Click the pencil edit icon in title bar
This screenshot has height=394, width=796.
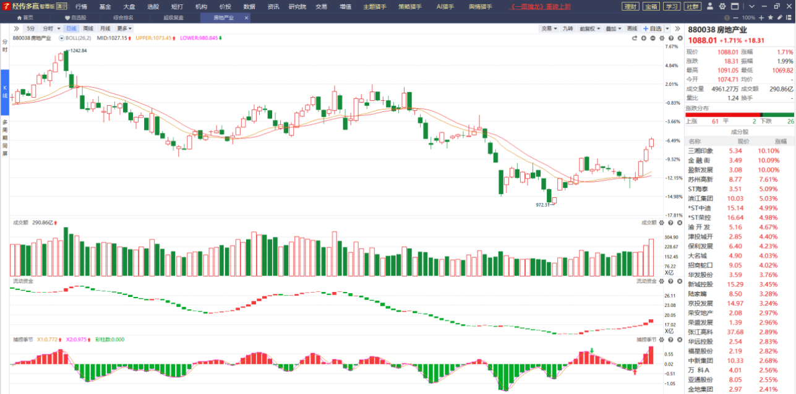pyautogui.click(x=780, y=17)
